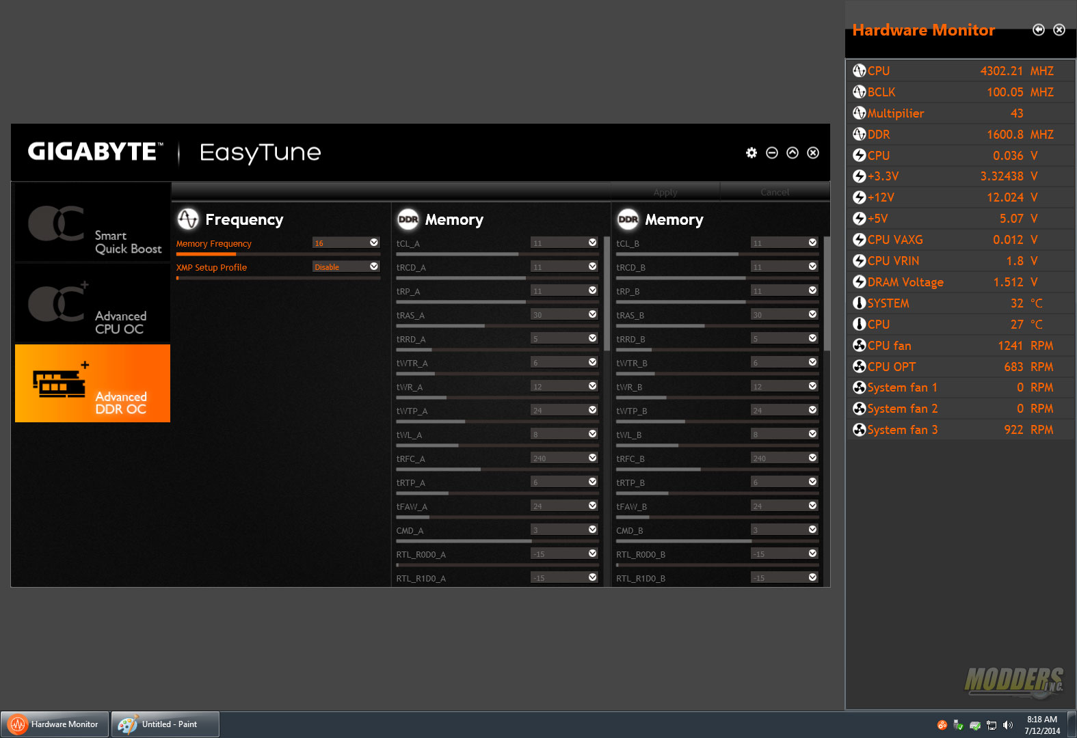Click the DDR icon above tCL_A column

[408, 219]
